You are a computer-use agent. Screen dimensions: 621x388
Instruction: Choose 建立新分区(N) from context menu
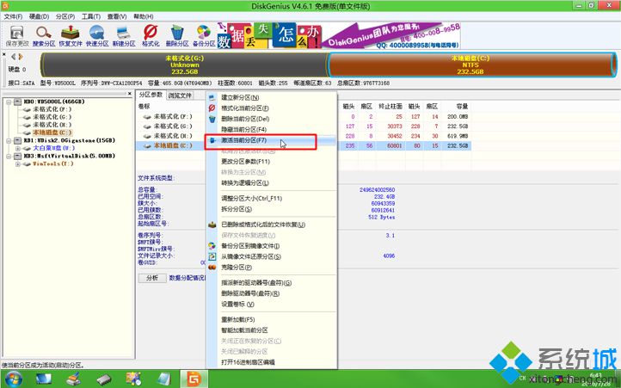(x=271, y=97)
